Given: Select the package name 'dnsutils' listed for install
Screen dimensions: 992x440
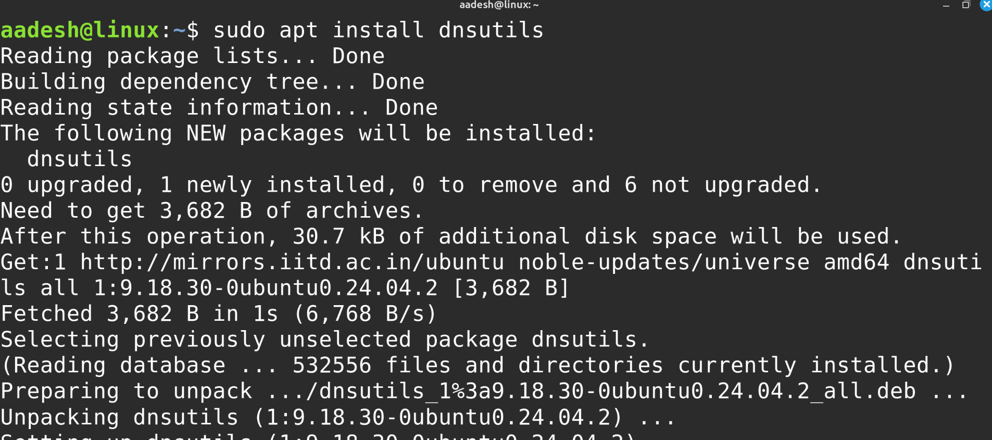Looking at the screenshot, I should 79,158.
